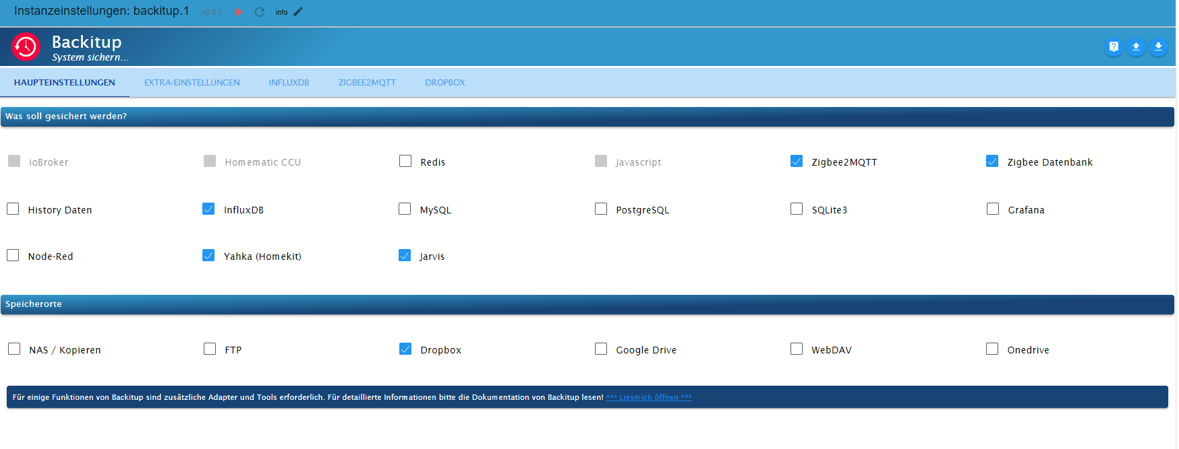Enable the Redis backup checkbox
Screen dimensions: 1179x449
[405, 161]
